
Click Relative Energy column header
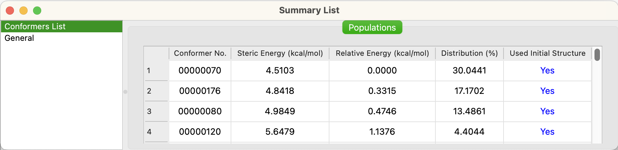click(x=382, y=53)
